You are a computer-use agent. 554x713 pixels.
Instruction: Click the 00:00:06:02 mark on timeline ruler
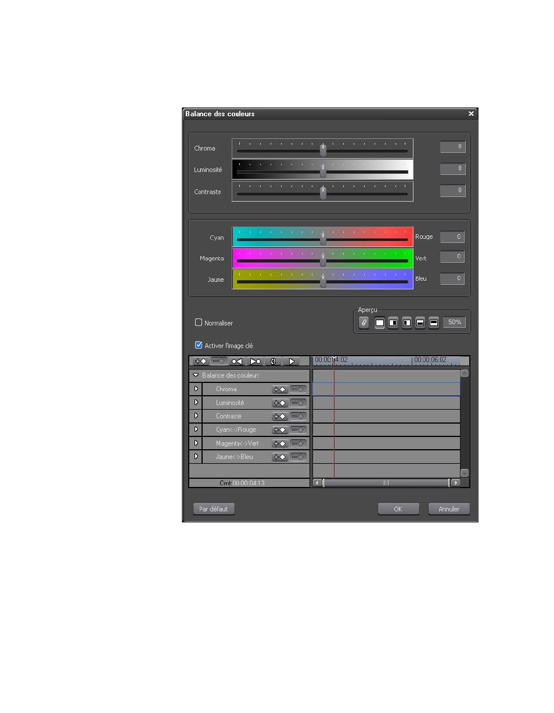tap(430, 360)
